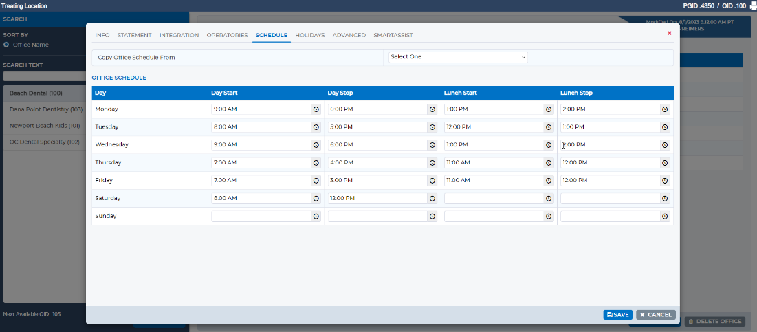Open clock picker for Friday Day Start
Image resolution: width=757 pixels, height=332 pixels.
pos(316,181)
